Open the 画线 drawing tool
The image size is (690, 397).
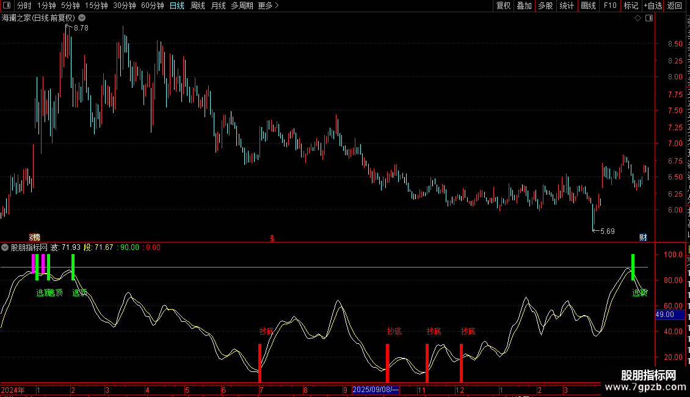pyautogui.click(x=588, y=5)
